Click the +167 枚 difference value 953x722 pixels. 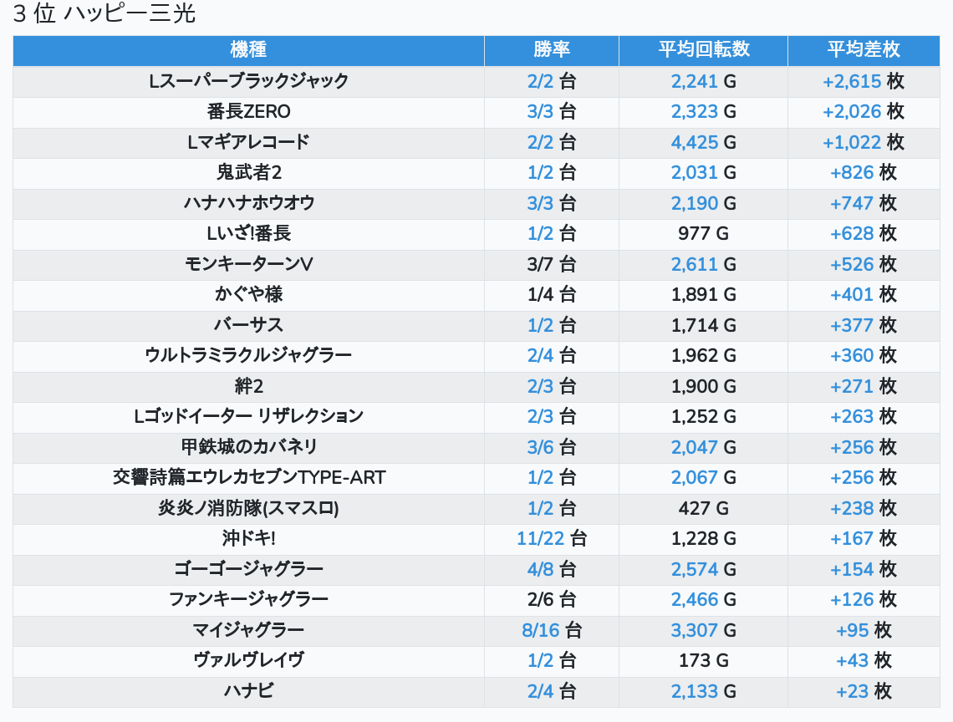click(x=863, y=539)
